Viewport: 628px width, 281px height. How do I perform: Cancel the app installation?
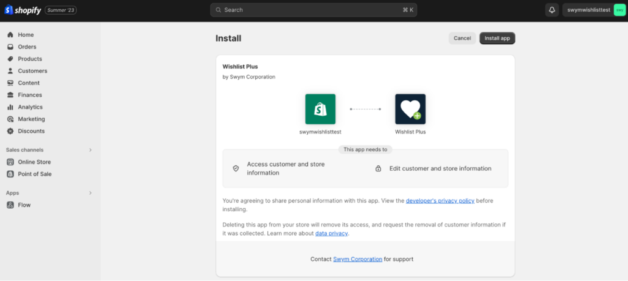tap(462, 38)
